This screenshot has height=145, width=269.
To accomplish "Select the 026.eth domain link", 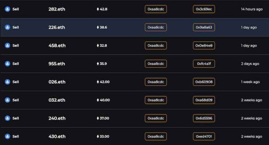I will (57, 82).
